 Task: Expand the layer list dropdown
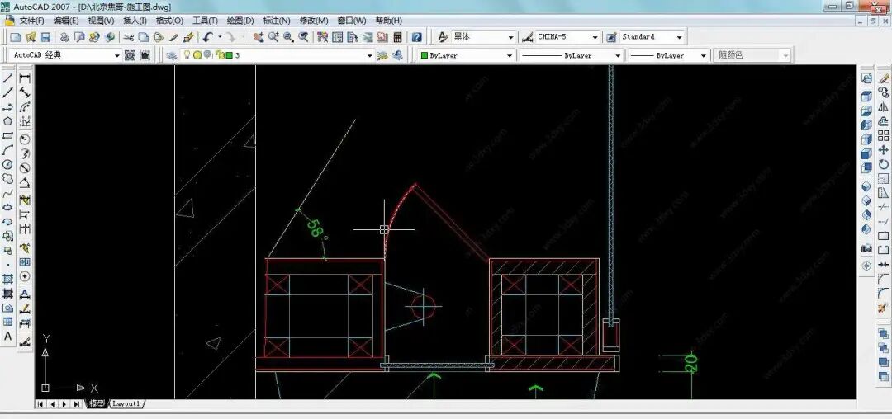[370, 55]
